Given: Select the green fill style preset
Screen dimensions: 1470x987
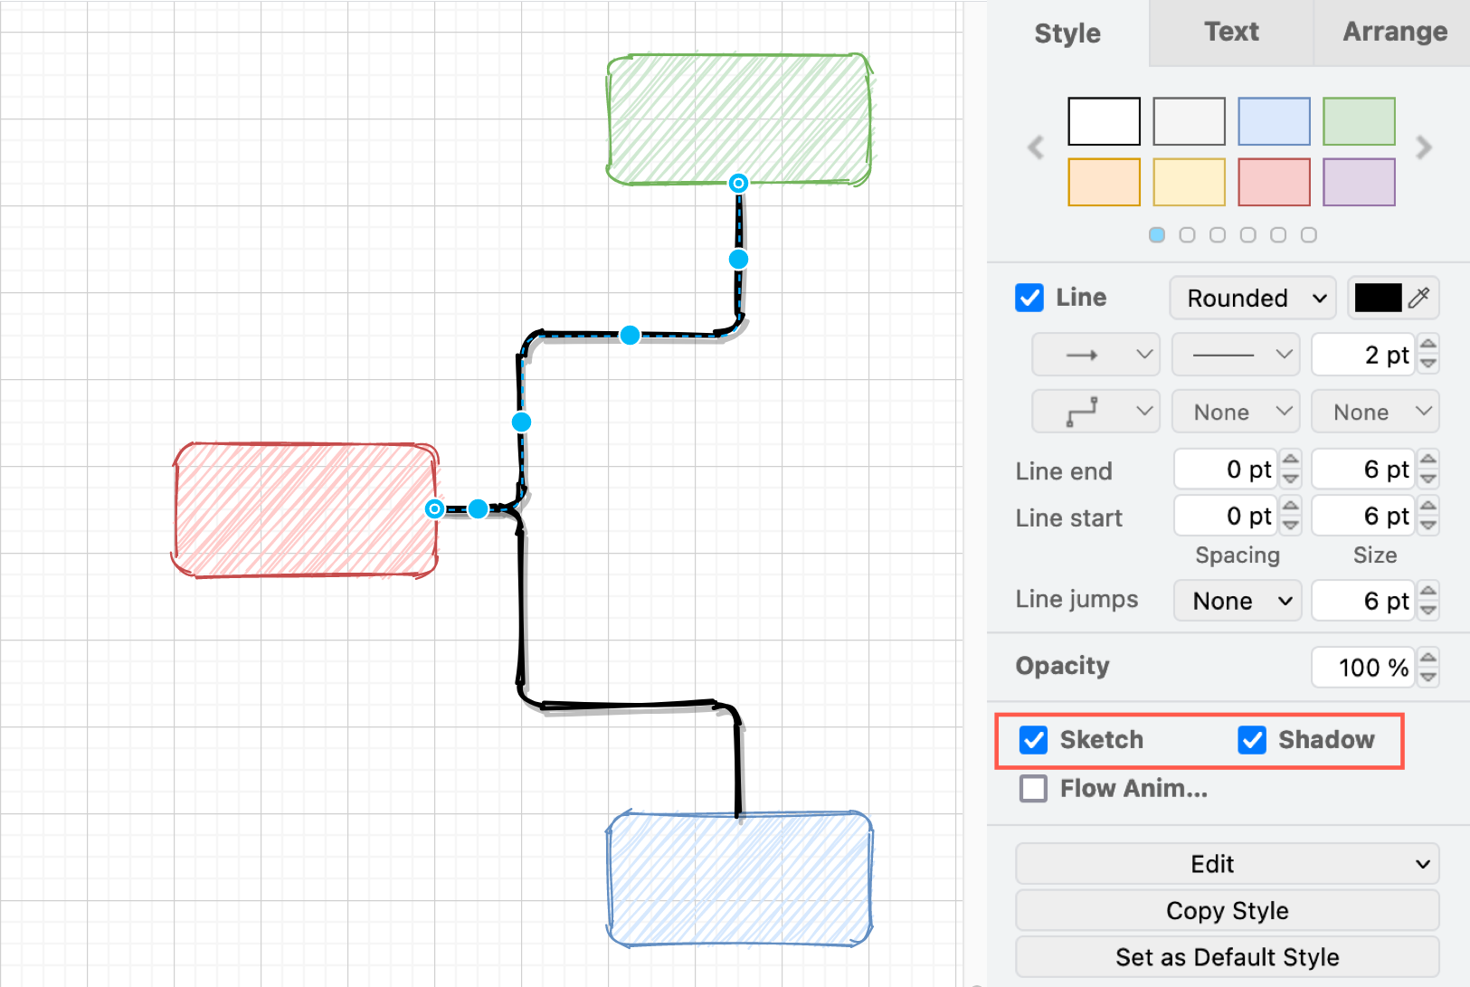Looking at the screenshot, I should [x=1359, y=121].
